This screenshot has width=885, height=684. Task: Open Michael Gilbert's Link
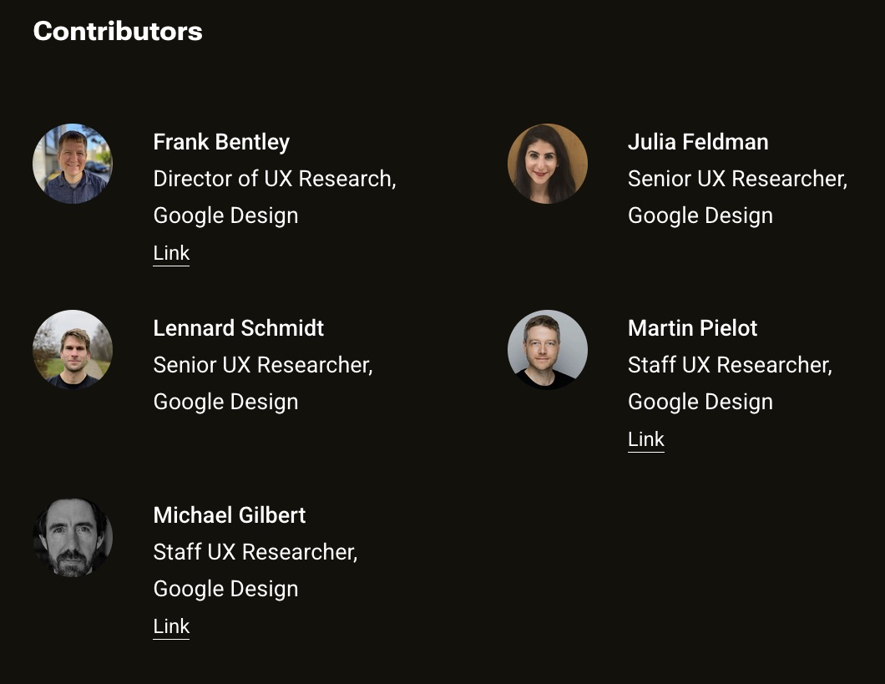click(171, 626)
